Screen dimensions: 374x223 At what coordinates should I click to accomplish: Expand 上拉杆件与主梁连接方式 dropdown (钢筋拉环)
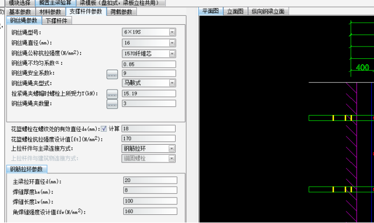coord(171,148)
